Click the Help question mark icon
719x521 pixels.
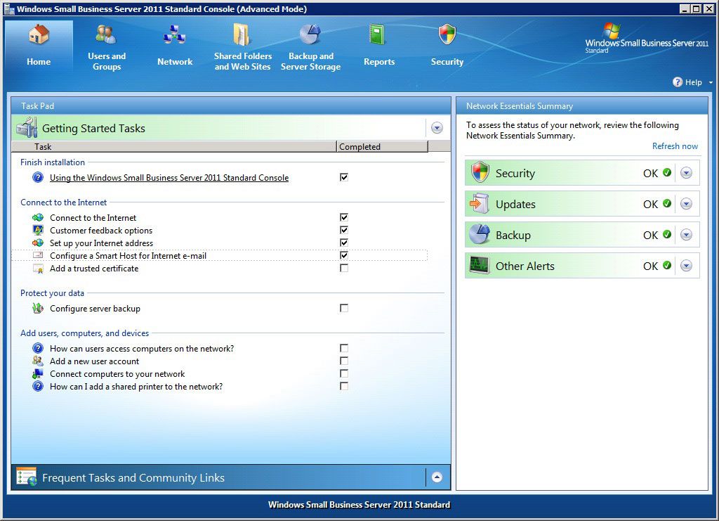click(x=678, y=82)
